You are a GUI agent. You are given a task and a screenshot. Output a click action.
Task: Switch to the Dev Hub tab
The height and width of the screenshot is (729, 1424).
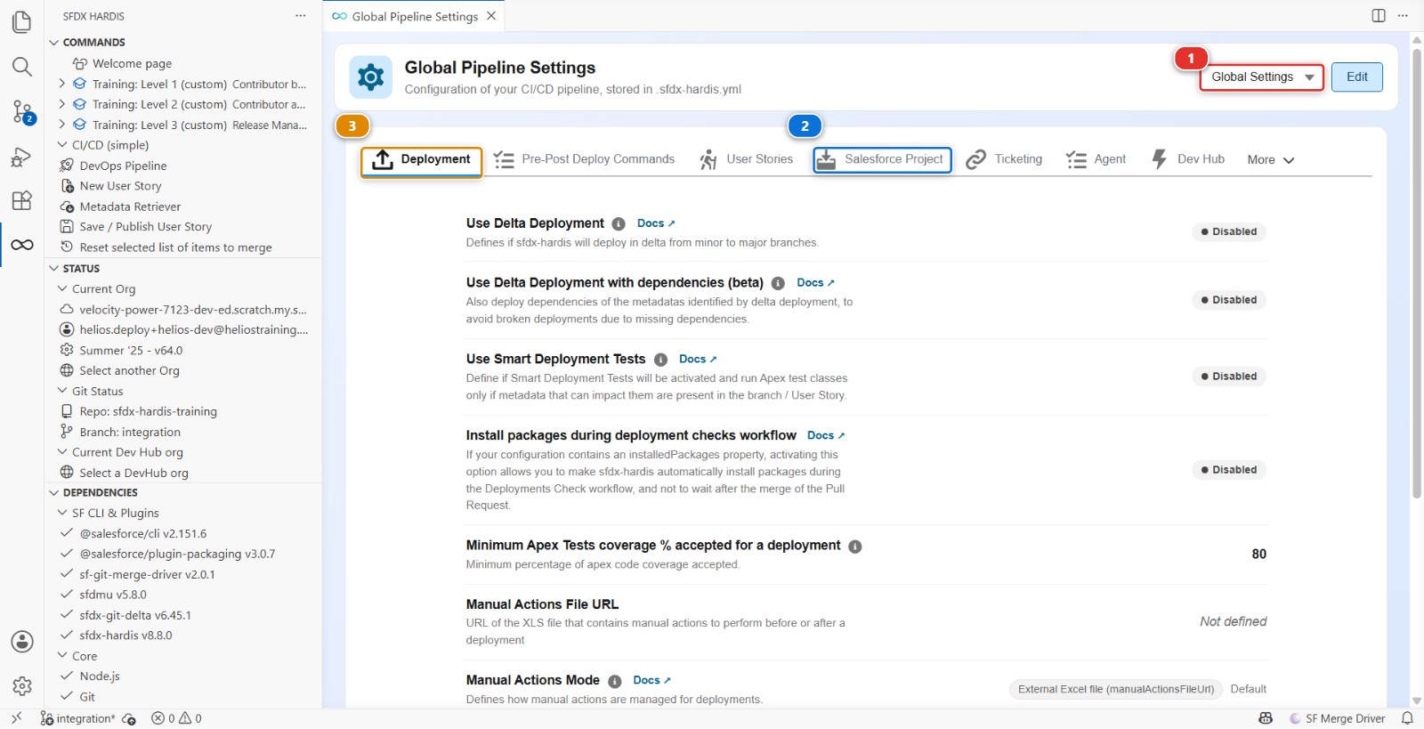1188,160
